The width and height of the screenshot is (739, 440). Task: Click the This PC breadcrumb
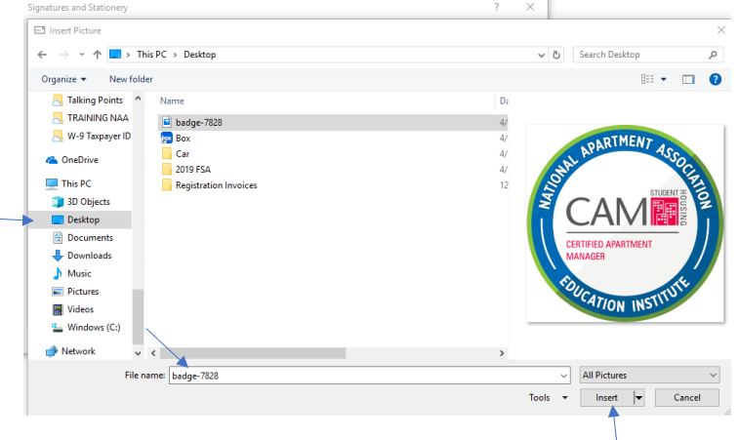(x=151, y=55)
